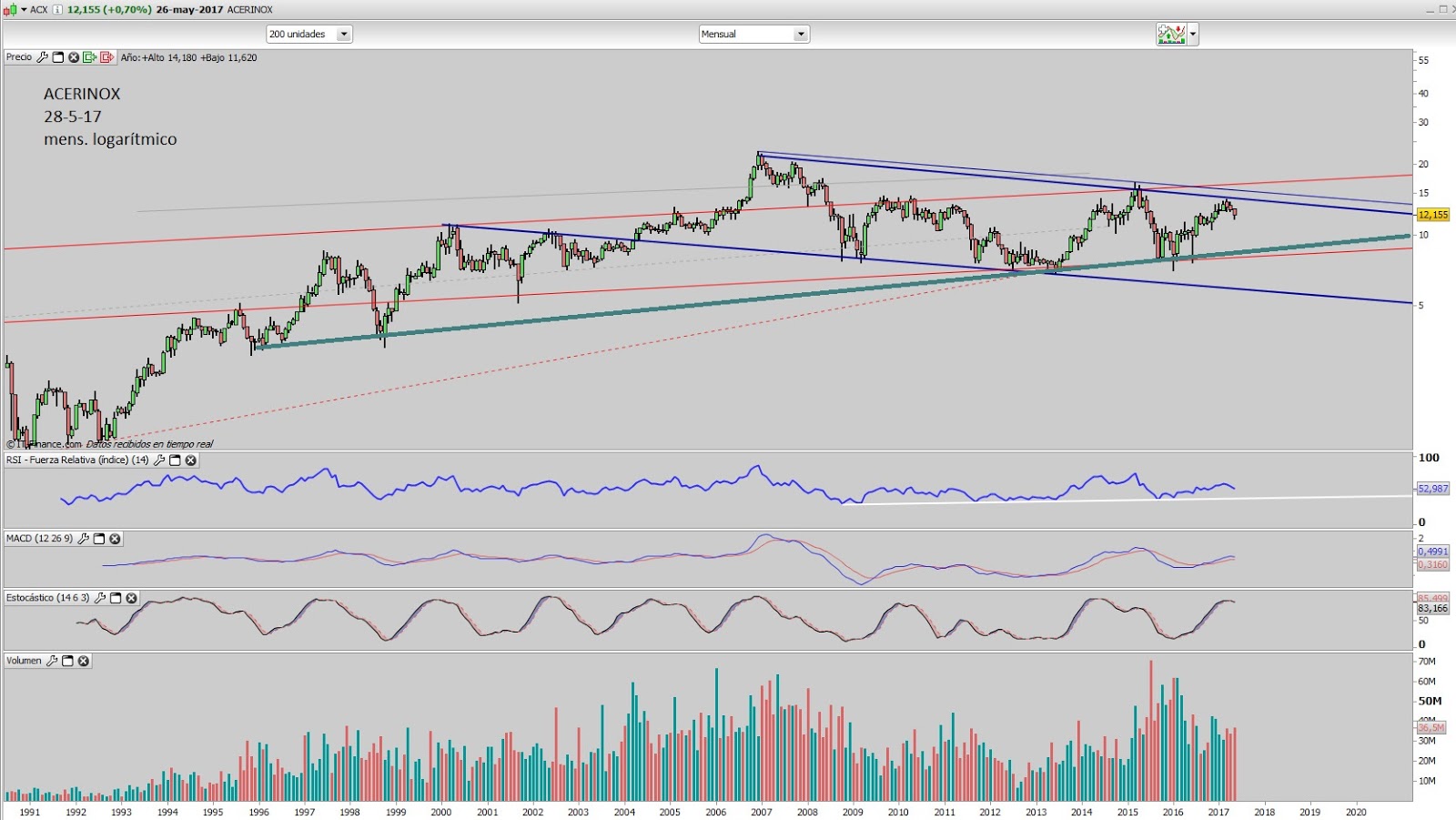Open the ACX info icon
Screen dimensions: 1456x820
tap(57, 10)
